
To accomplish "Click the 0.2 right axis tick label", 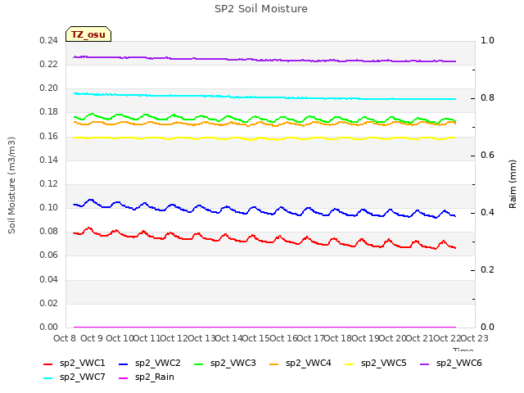I will click(487, 270).
